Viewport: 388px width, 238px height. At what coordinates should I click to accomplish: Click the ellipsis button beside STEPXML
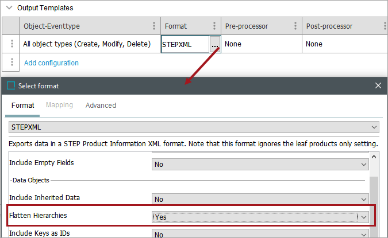[x=214, y=44]
